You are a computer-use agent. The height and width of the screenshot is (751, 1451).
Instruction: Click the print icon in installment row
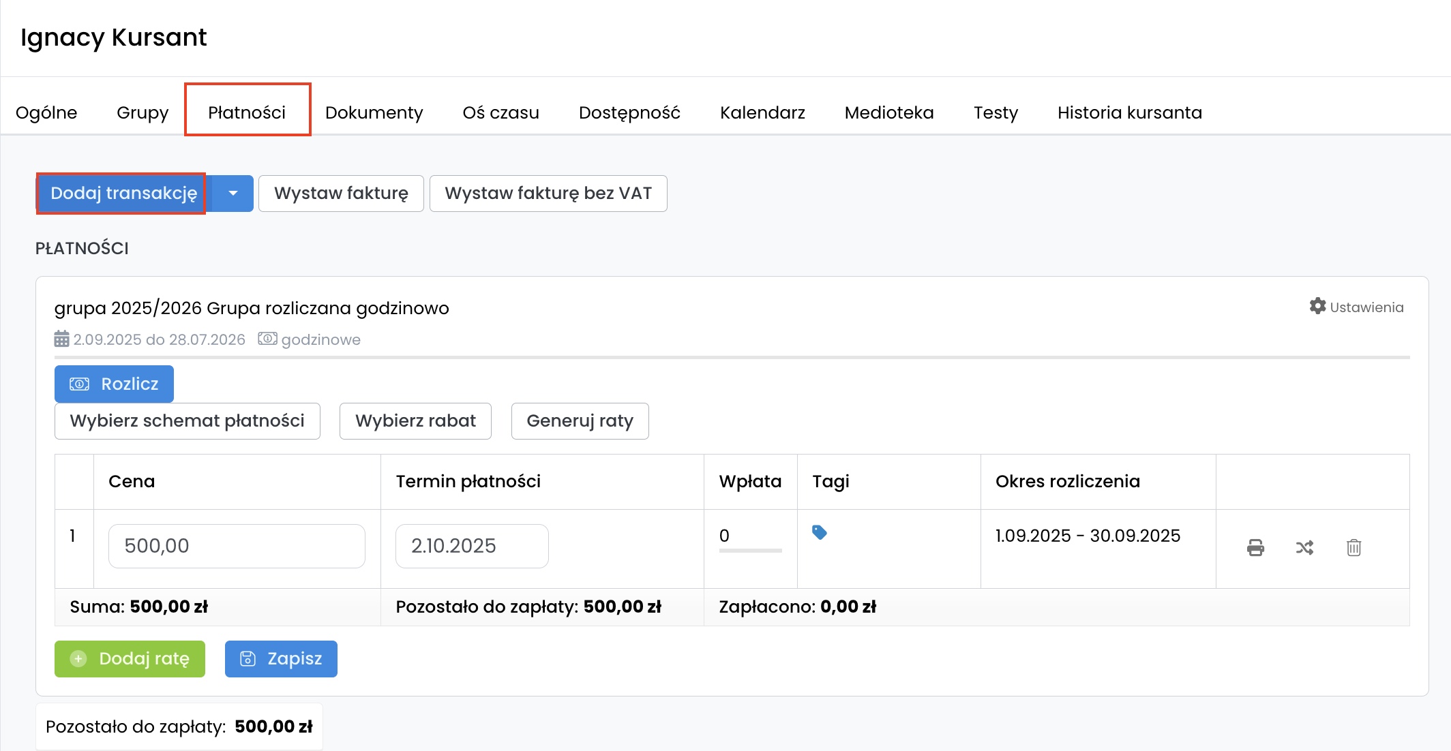coord(1255,547)
